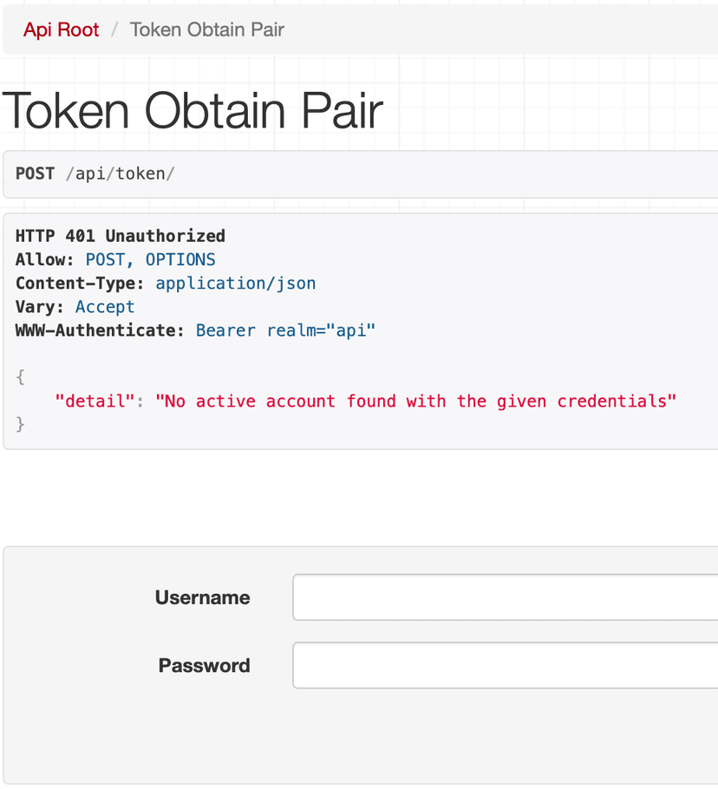Screen dimensions: 718x789
Task: Click the Token Obtain Pair breadcrumb item
Action: [x=206, y=29]
